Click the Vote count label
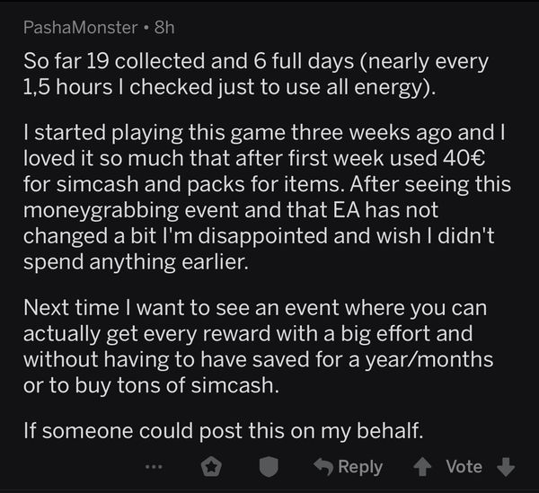This screenshot has height=493, width=539. (464, 467)
